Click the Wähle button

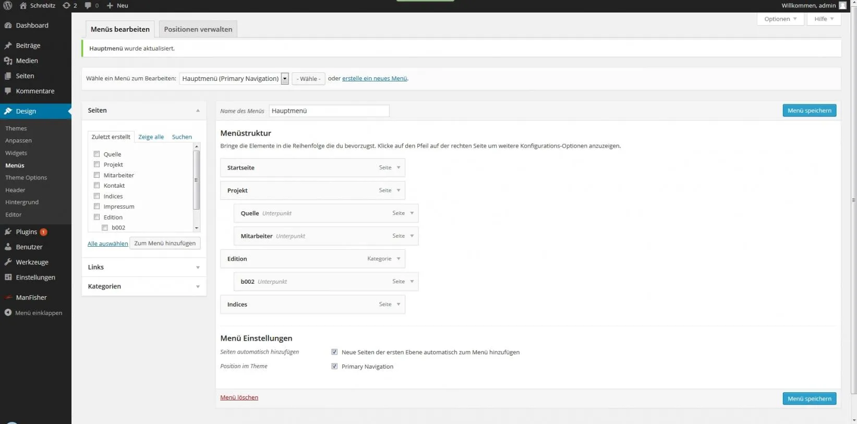coord(308,79)
